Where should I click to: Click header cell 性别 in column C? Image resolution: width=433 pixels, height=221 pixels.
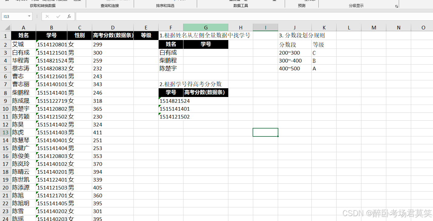(80, 35)
